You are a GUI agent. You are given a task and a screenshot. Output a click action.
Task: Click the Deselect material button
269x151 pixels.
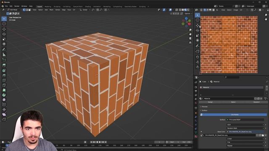tap(256, 102)
